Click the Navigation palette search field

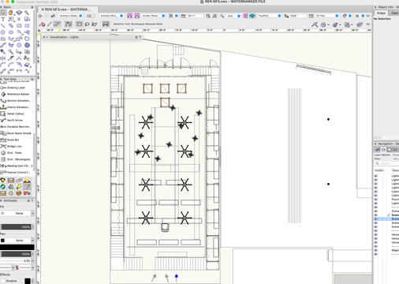tap(386, 163)
